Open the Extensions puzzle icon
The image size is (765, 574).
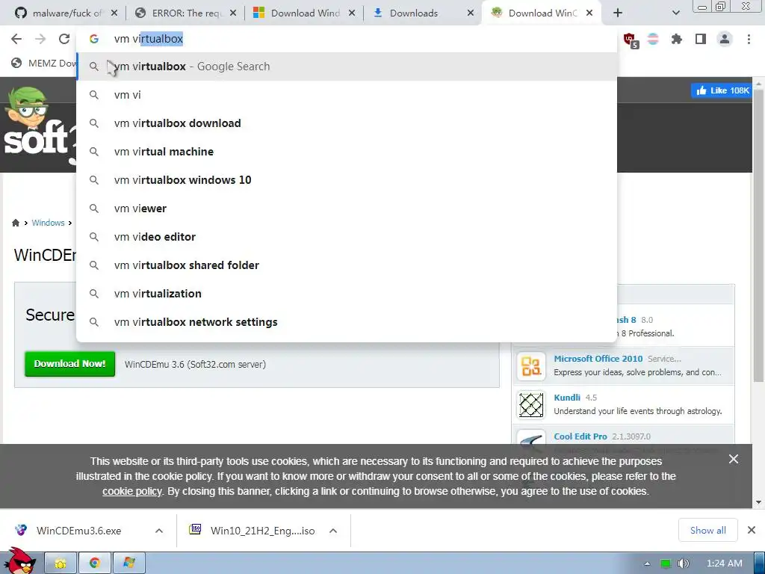click(x=677, y=39)
